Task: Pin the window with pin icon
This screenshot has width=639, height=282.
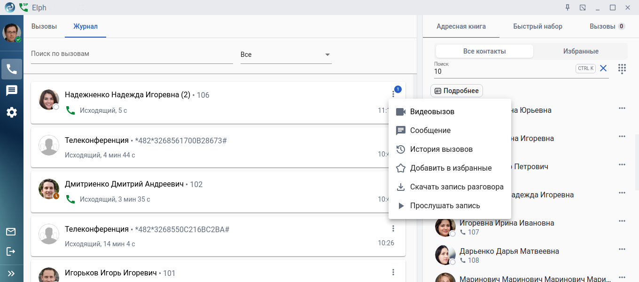Action: [x=568, y=8]
